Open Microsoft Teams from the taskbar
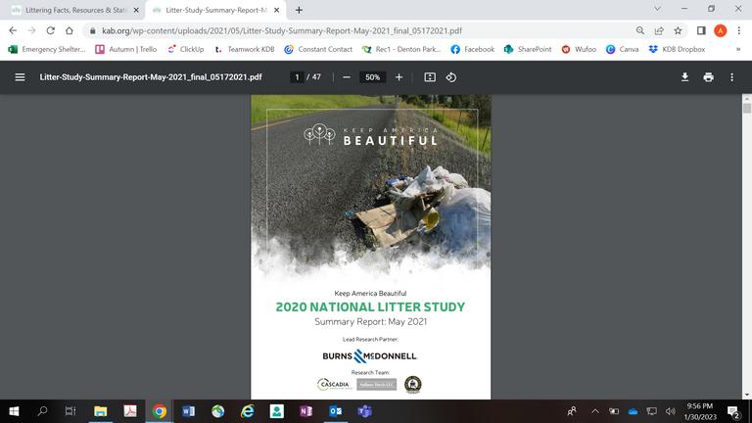Screen dimensions: 752x423 point(364,411)
